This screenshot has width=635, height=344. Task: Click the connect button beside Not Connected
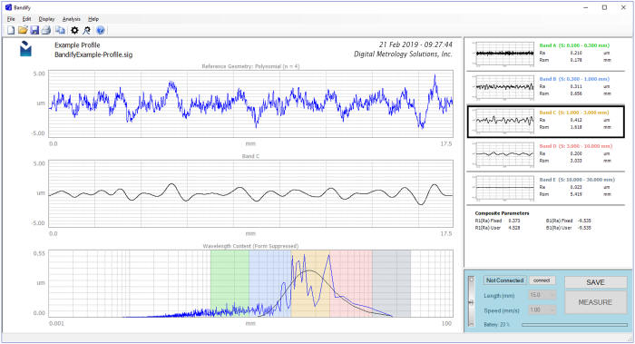tap(542, 280)
